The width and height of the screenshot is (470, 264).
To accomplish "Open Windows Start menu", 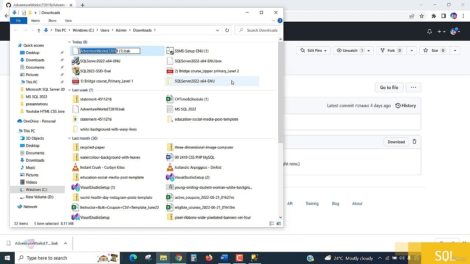I will pyautogui.click(x=7, y=258).
